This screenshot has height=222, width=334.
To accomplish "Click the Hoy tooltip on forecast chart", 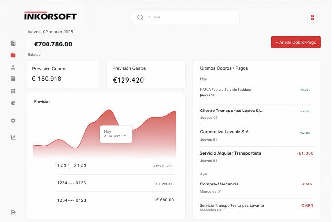I will 116,134.
